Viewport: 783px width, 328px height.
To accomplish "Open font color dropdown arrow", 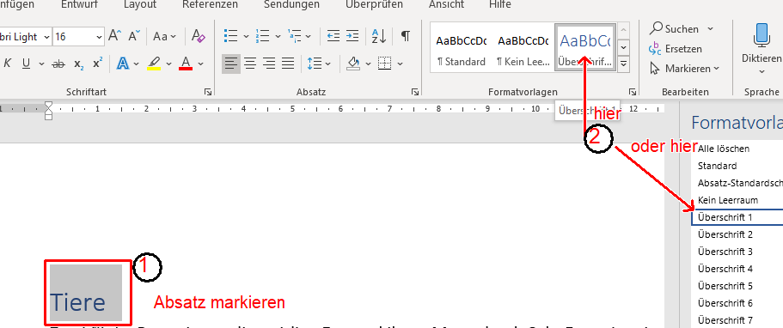I will 201,64.
